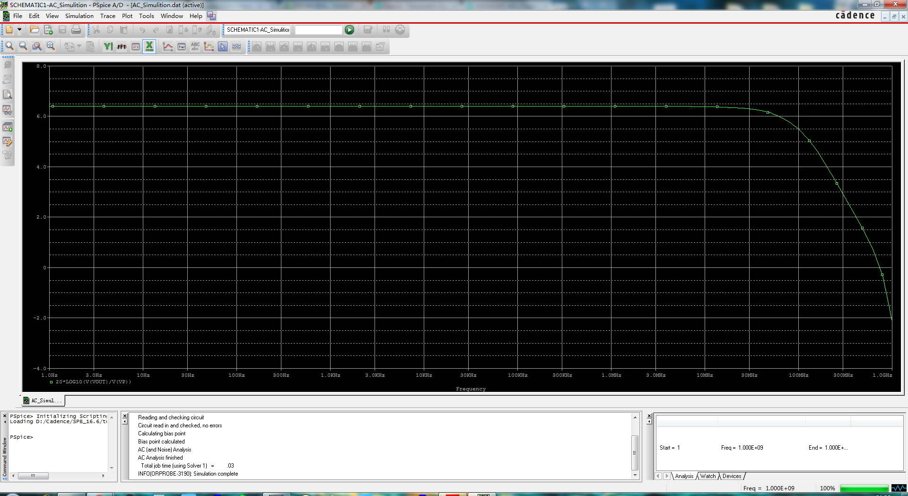908x496 pixels.
Task: Click trace label 20*LOG10(V(VOUT)/V(VP))
Action: 93,382
